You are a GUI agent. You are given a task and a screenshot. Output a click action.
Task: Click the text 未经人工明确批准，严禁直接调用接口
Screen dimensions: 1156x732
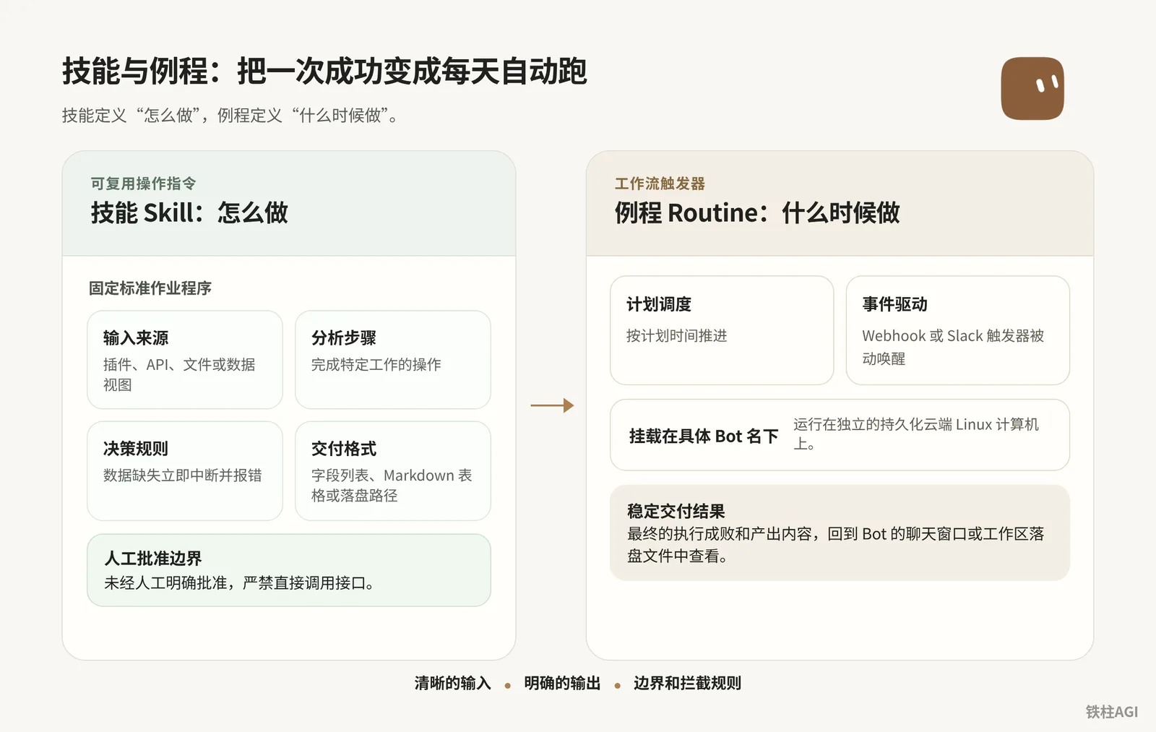tap(239, 583)
